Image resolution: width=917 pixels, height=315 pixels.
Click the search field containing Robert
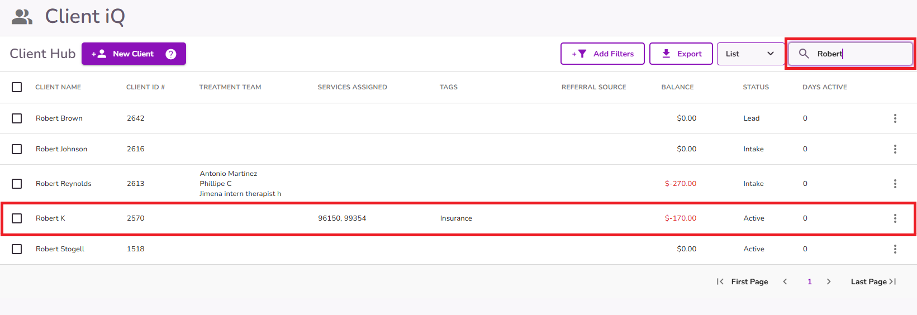click(x=850, y=54)
